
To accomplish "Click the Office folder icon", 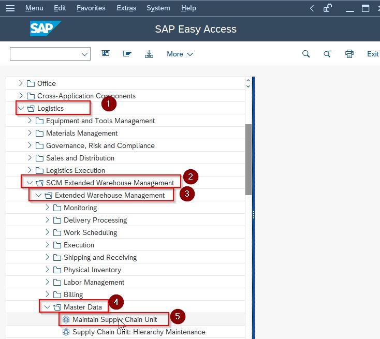I will pyautogui.click(x=31, y=84).
